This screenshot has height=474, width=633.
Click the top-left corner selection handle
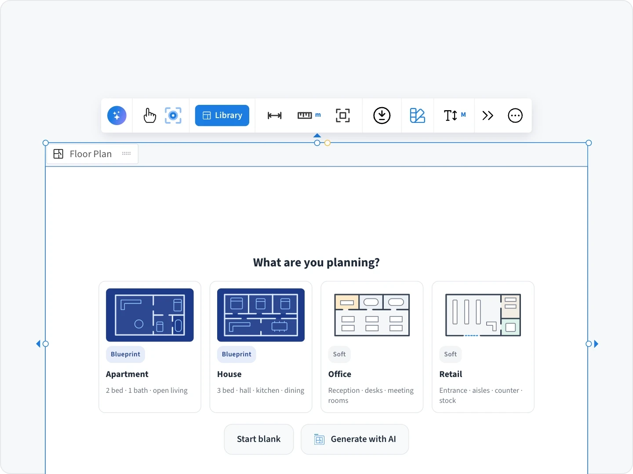pos(45,143)
